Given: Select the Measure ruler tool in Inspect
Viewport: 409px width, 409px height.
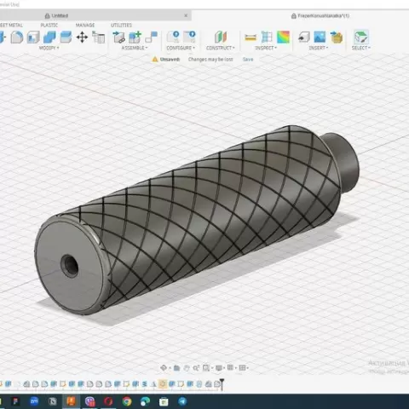Looking at the screenshot, I should 251,37.
